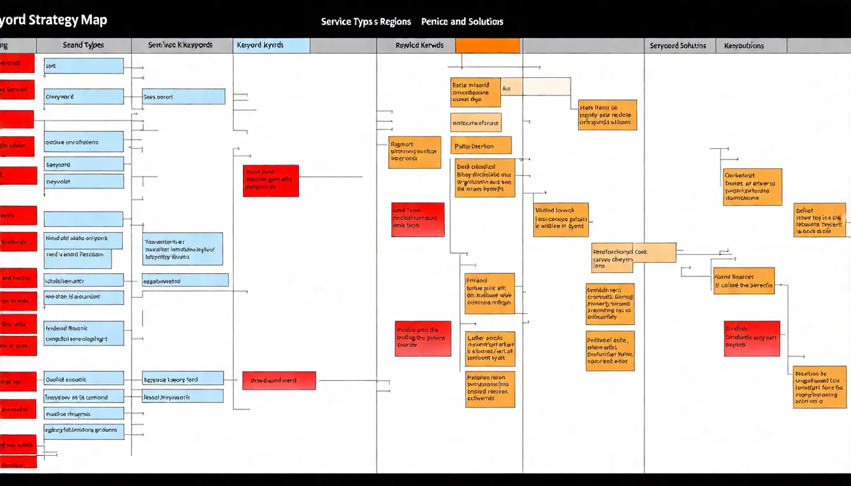The height and width of the screenshot is (486, 851).
Task: Select the 'Iestial Meyworits' blue node
Action: [x=183, y=396]
